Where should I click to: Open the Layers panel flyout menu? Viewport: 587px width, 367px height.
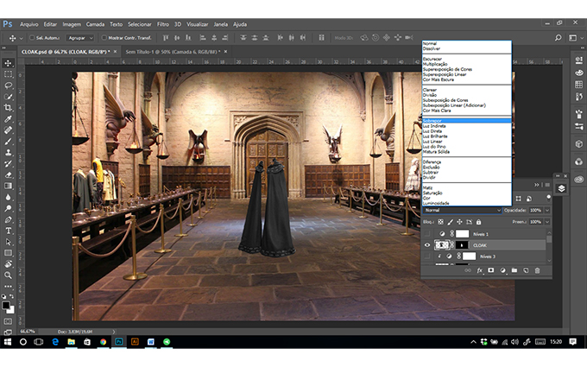(x=547, y=185)
